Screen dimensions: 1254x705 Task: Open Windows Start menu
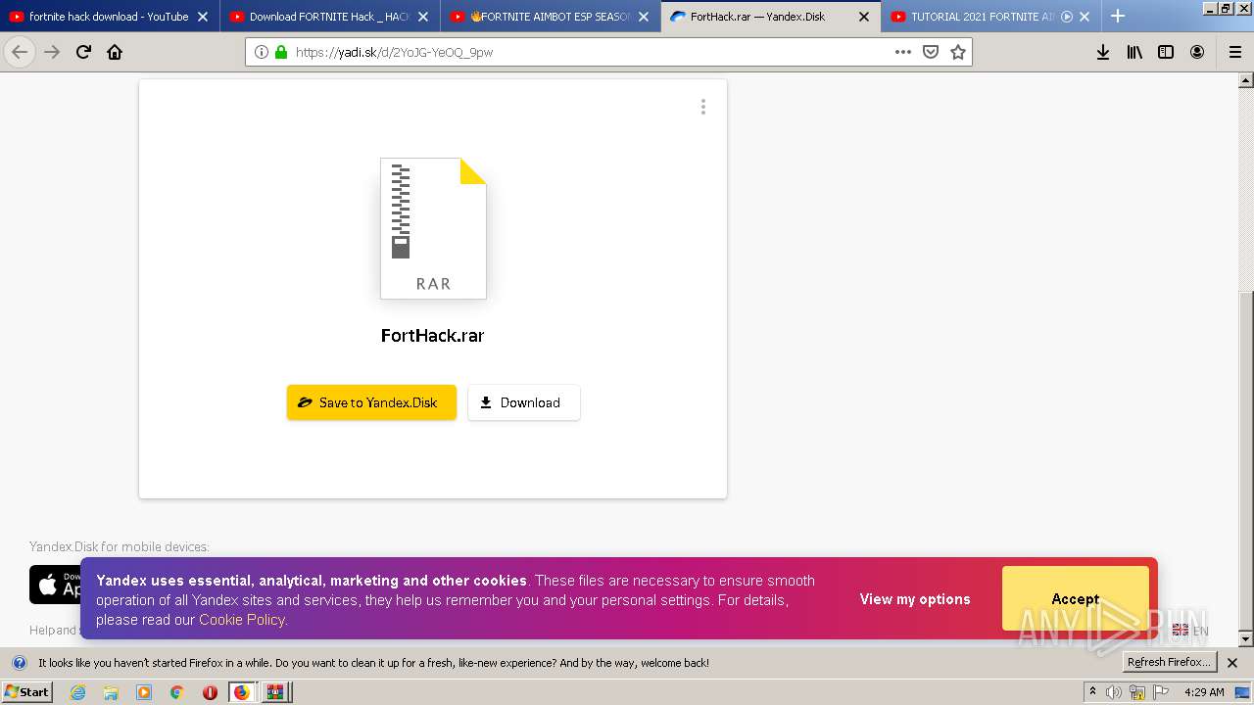pos(26,691)
